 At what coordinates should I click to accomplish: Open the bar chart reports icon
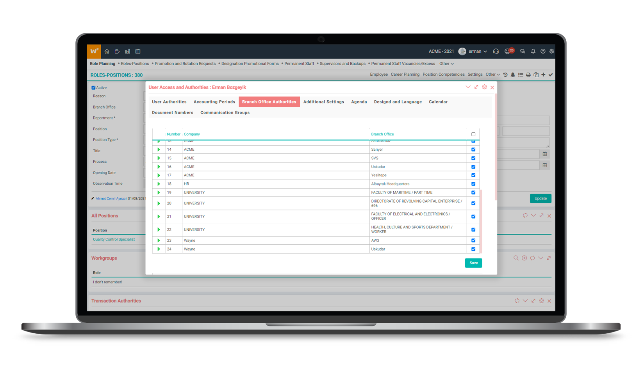[127, 51]
